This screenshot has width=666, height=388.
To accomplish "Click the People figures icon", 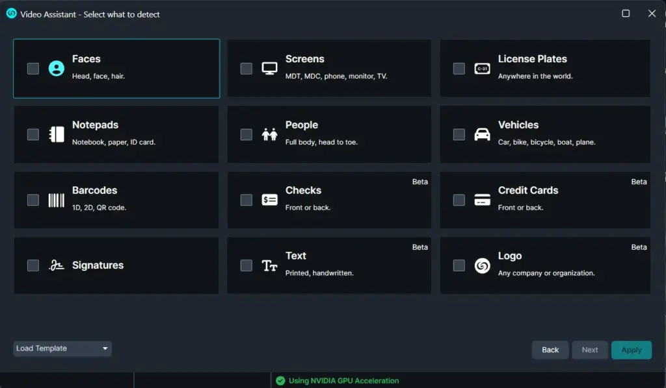I will click(269, 134).
